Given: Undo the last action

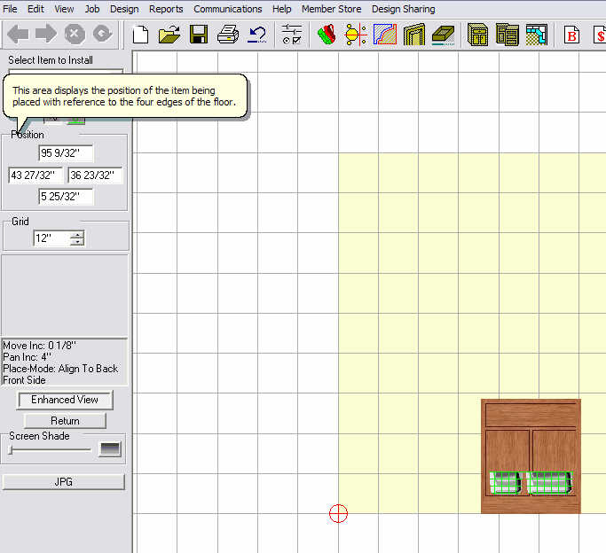Looking at the screenshot, I should [257, 35].
